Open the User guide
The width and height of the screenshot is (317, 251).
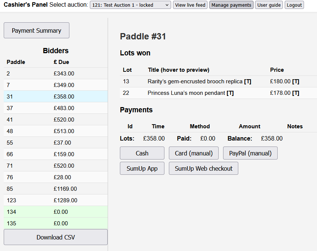point(268,5)
